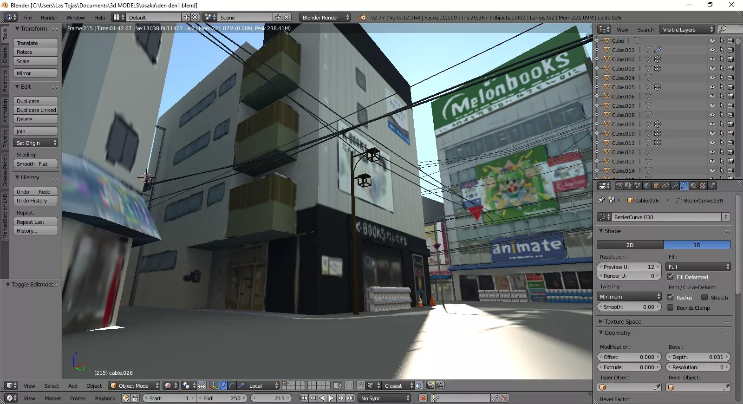The width and height of the screenshot is (743, 404).
Task: Toggle the 3D manipulator axis widget icon
Action: [x=213, y=385]
